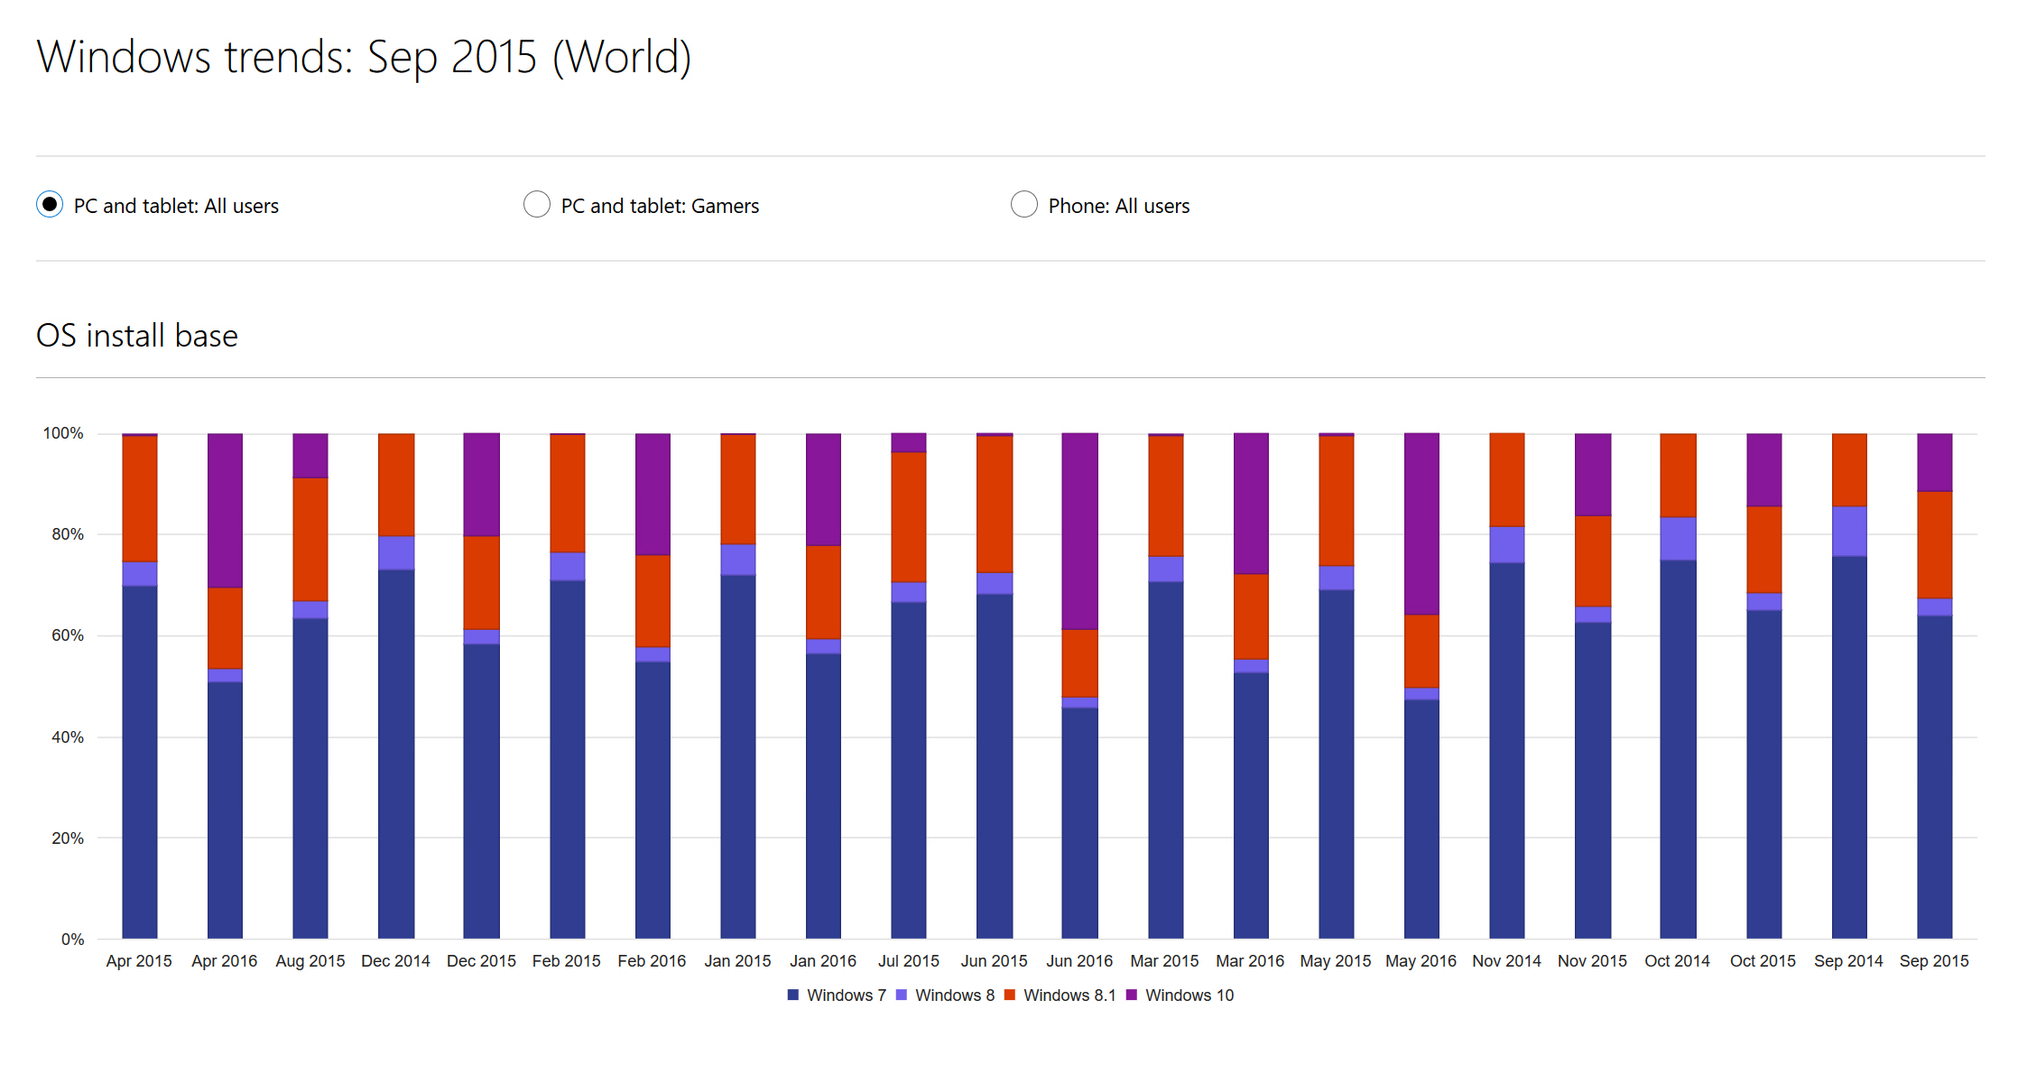
Task: Click the Windows 7 legend label
Action: click(847, 995)
